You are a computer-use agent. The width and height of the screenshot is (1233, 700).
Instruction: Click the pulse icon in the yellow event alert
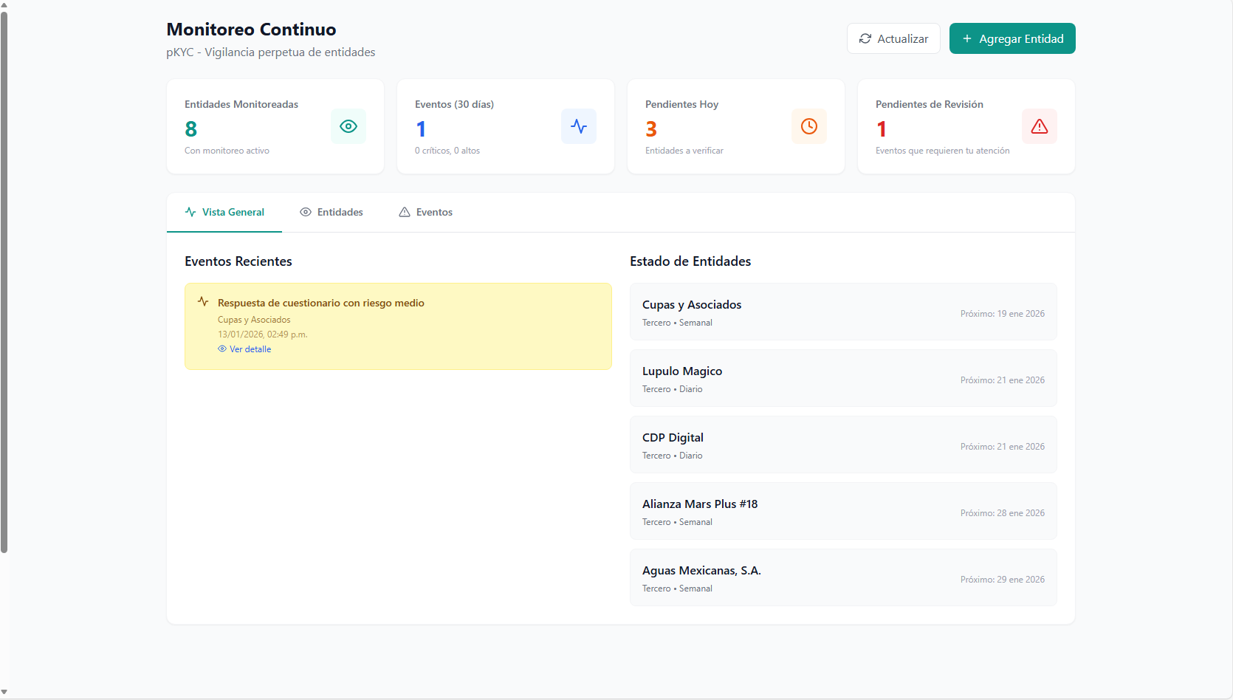[x=203, y=301]
